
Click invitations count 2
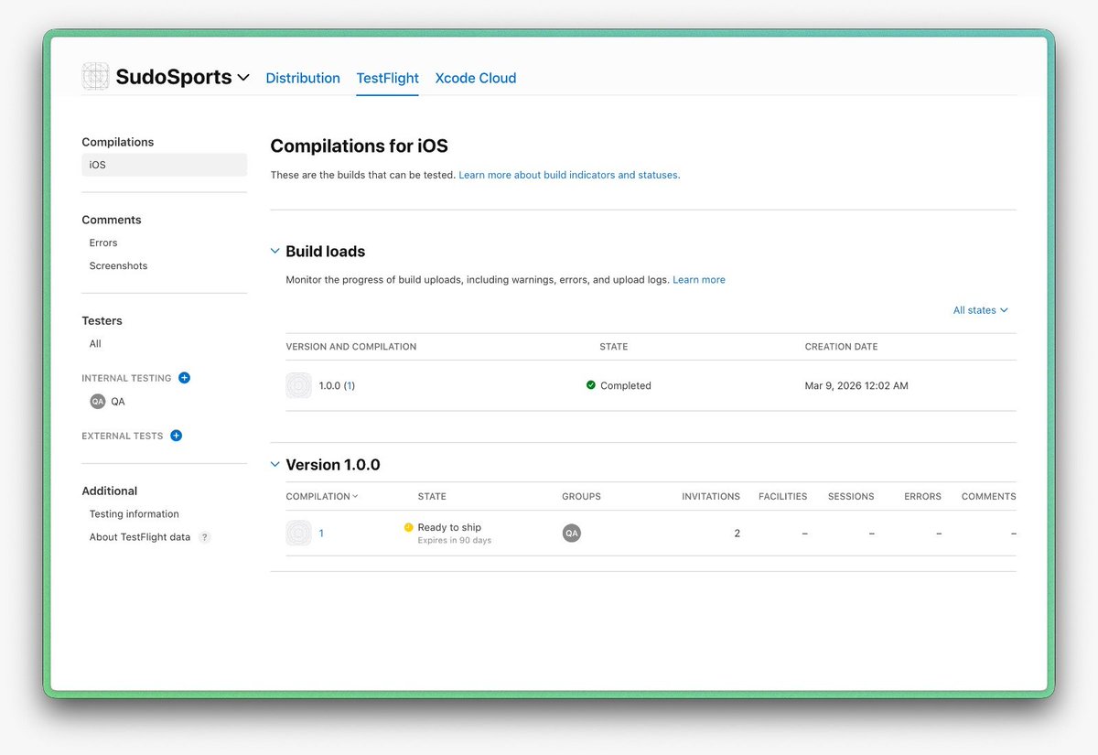737,534
